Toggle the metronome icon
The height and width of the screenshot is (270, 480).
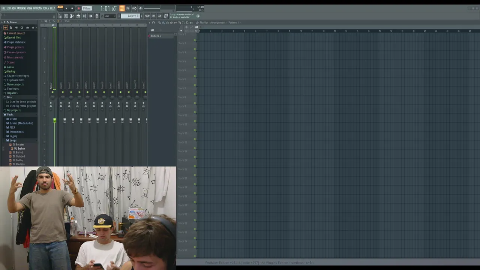[141, 8]
